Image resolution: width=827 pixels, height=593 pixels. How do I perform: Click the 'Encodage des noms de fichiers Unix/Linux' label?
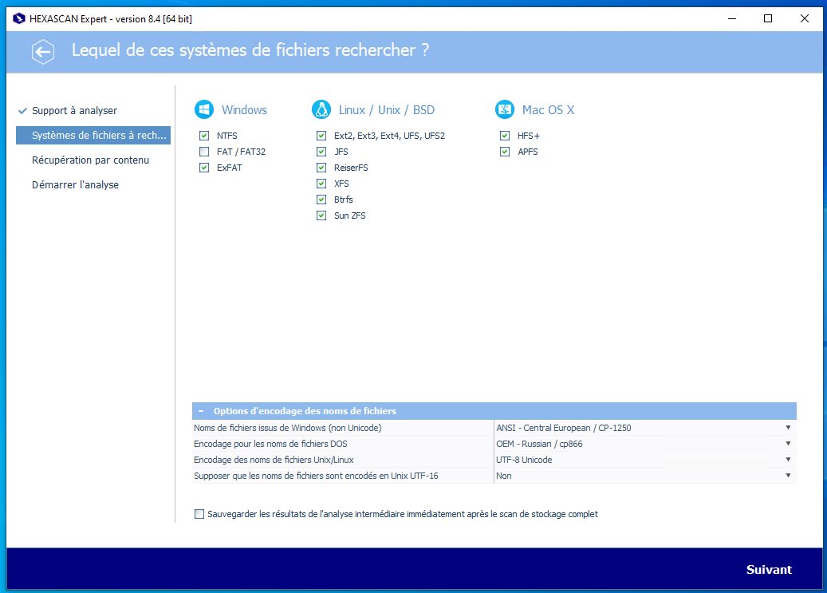click(x=274, y=460)
